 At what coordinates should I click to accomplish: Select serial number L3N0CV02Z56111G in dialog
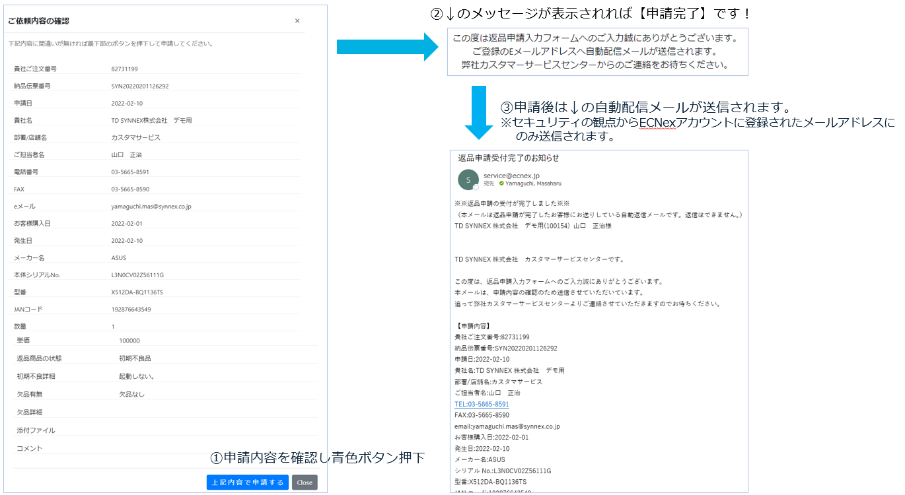[x=137, y=275]
